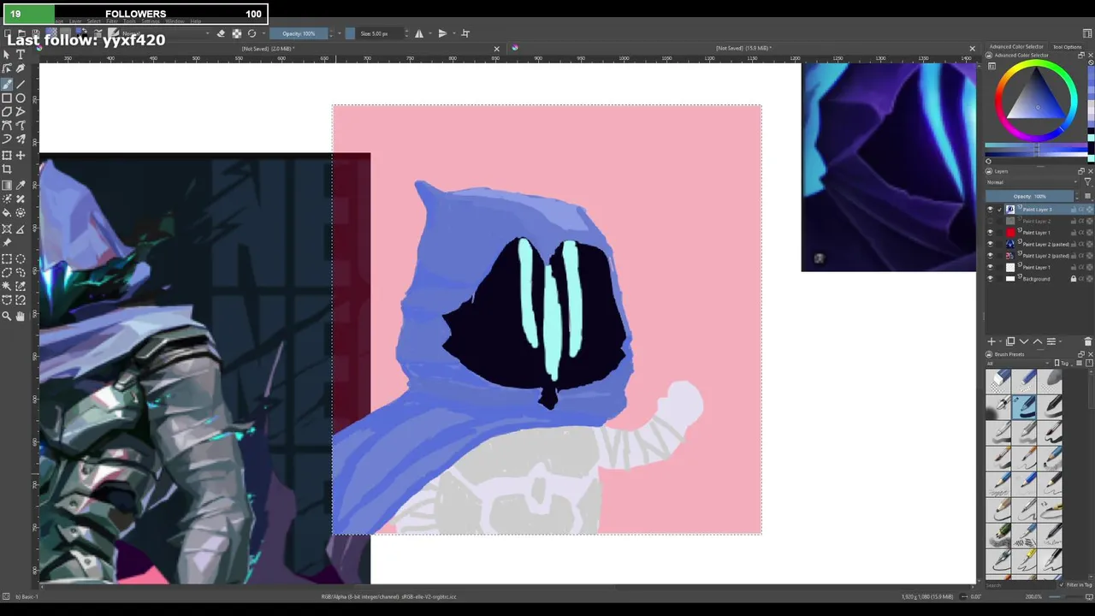
Task: Toggle eraser mode in toolbar
Action: [221, 33]
